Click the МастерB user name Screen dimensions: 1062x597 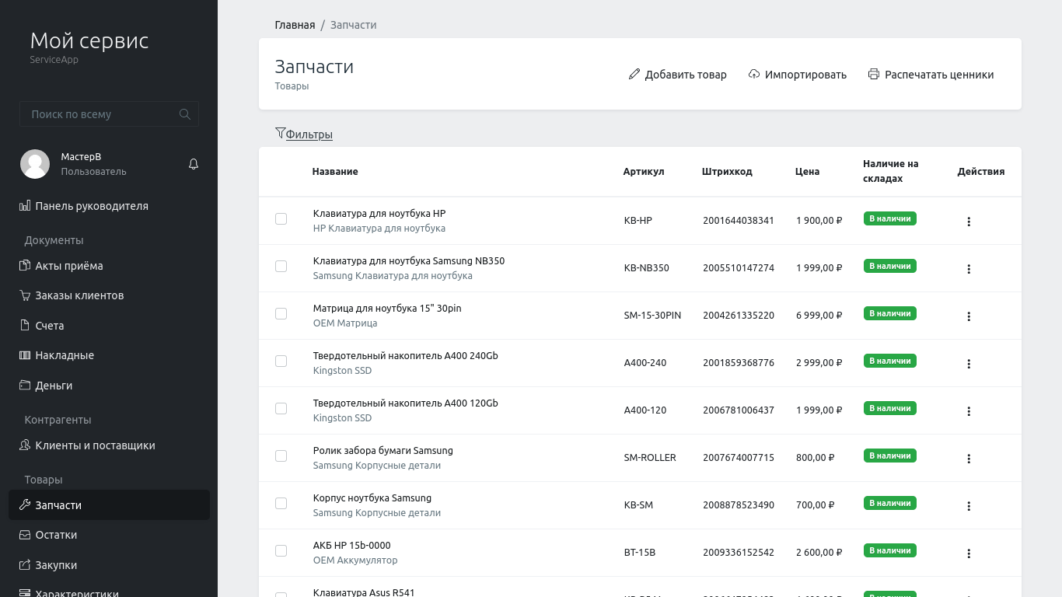coord(82,157)
